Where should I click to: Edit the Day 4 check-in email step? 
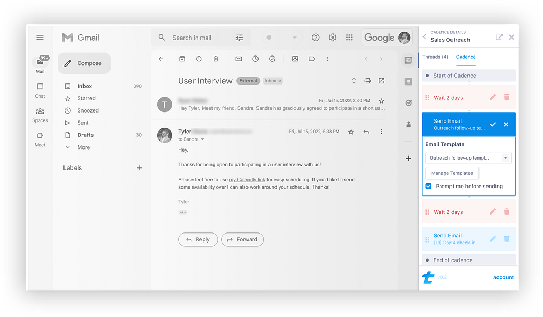click(493, 239)
